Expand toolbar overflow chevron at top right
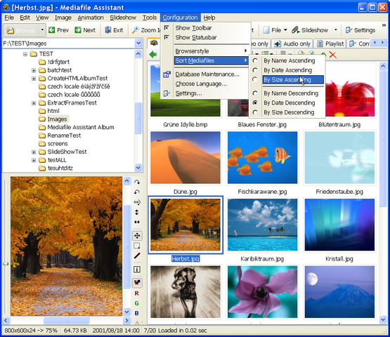Screen dimensions: 390x337 pos(384,25)
